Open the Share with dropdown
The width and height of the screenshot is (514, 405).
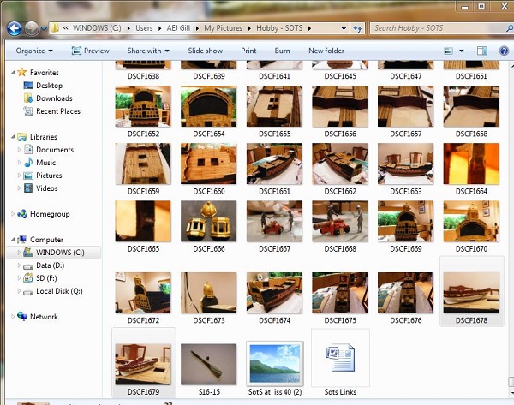pyautogui.click(x=147, y=51)
